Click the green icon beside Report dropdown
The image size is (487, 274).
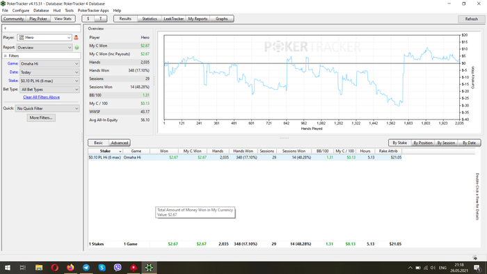[x=77, y=48]
